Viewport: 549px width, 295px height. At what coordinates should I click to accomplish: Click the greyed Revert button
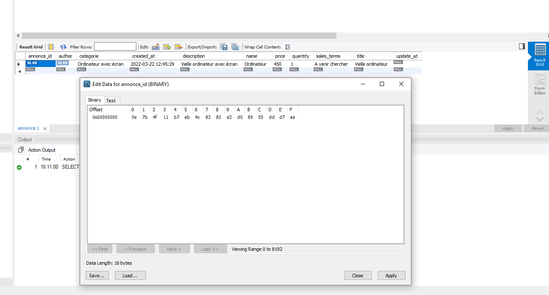(538, 129)
